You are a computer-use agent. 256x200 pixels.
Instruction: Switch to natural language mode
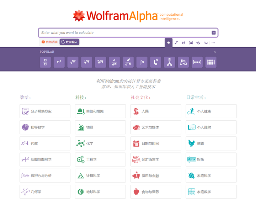tap(50, 42)
